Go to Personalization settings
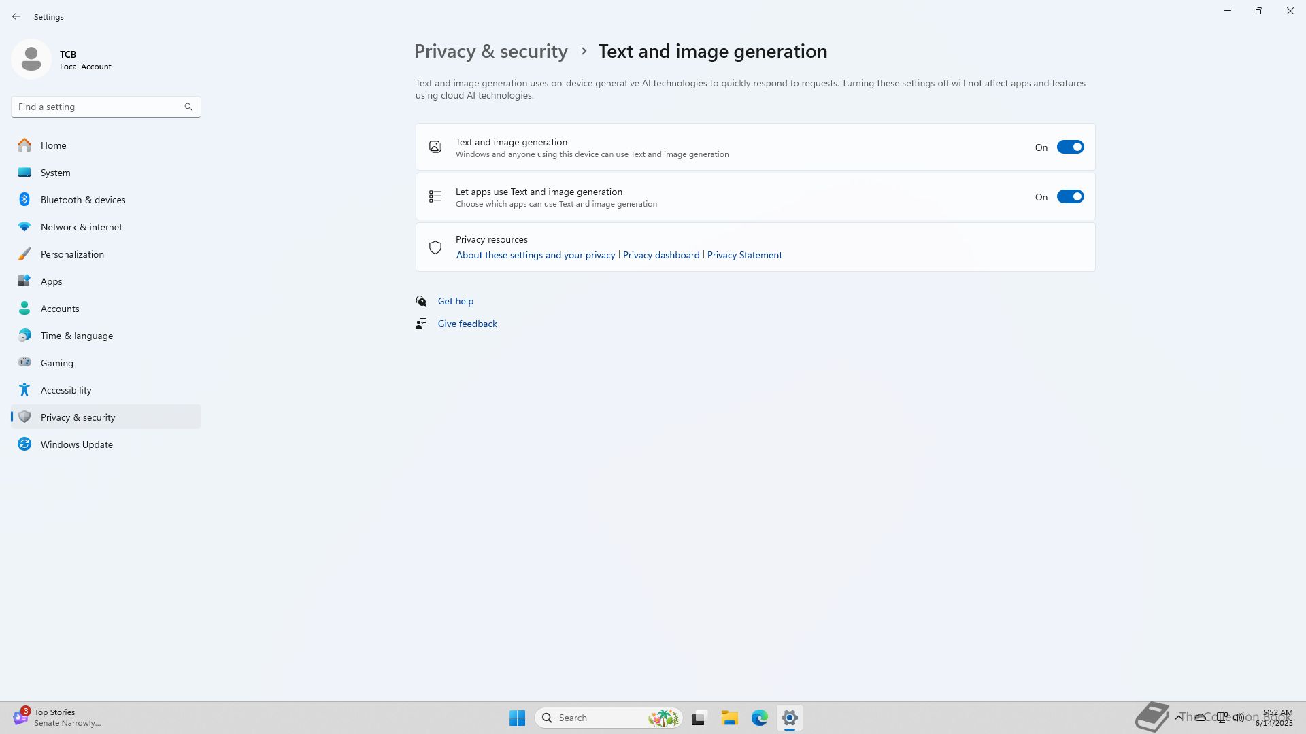 [72, 254]
